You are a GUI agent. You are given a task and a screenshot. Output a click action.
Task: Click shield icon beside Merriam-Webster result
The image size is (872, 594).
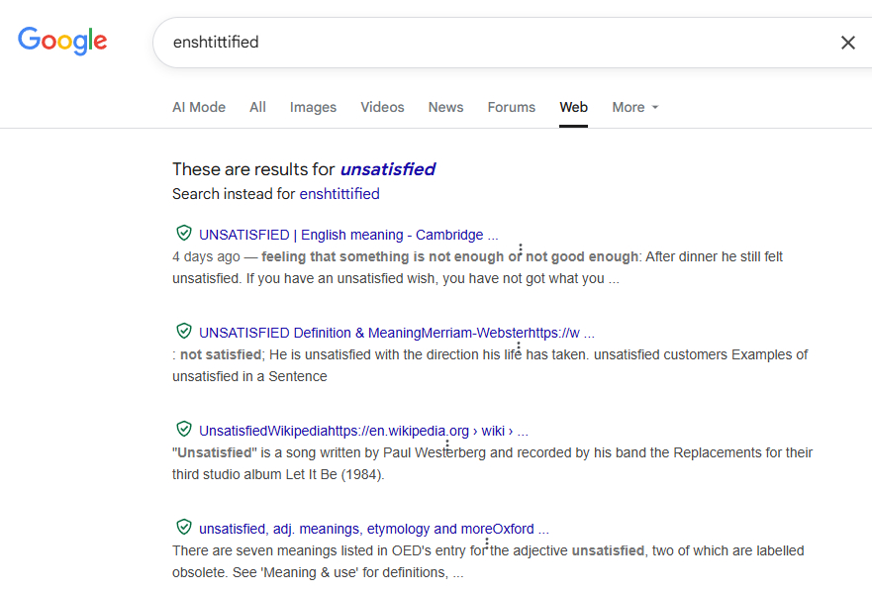pyautogui.click(x=183, y=332)
